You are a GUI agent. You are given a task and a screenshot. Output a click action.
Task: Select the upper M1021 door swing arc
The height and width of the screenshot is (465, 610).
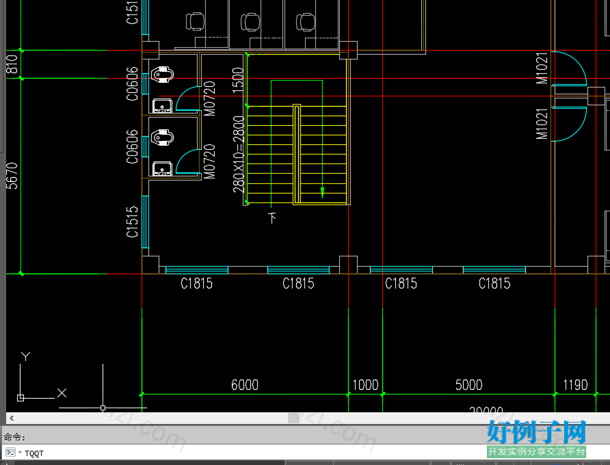click(x=570, y=68)
